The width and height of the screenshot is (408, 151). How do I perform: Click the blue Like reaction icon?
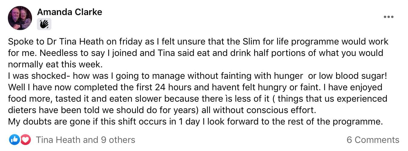pos(14,140)
